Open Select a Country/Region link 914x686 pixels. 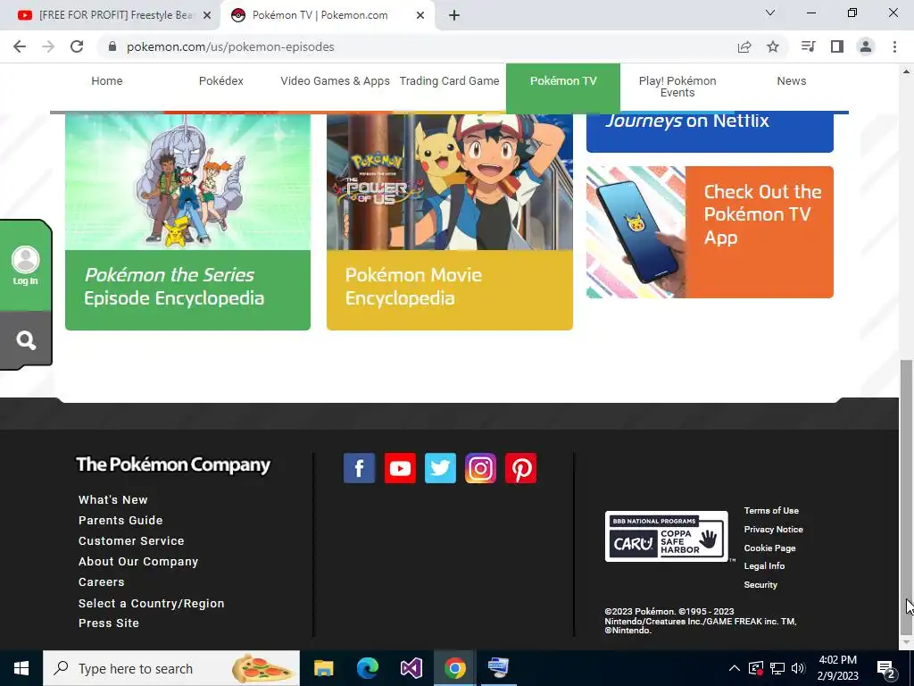(152, 603)
